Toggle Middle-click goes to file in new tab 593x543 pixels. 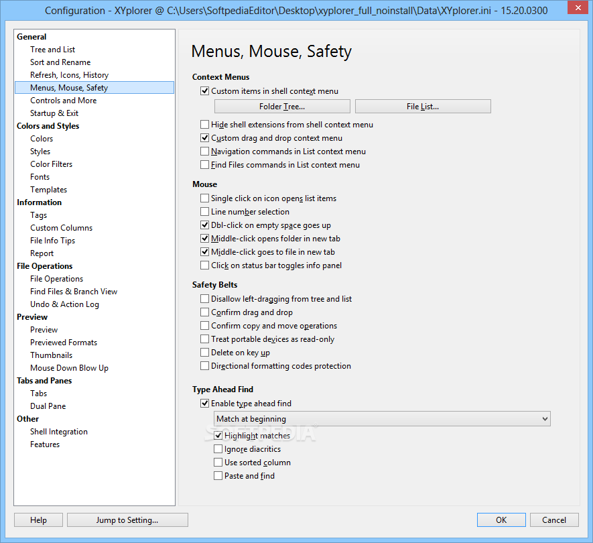(x=204, y=252)
